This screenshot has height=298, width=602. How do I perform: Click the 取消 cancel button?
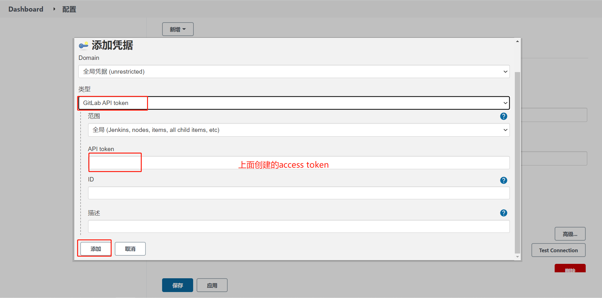click(x=130, y=249)
